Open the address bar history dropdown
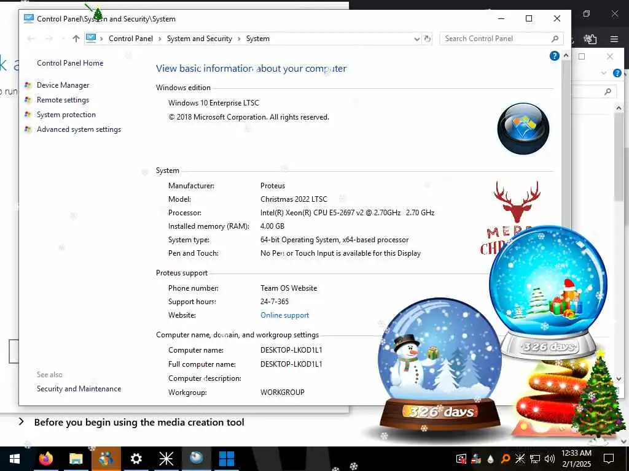This screenshot has height=471, width=629. tap(417, 39)
